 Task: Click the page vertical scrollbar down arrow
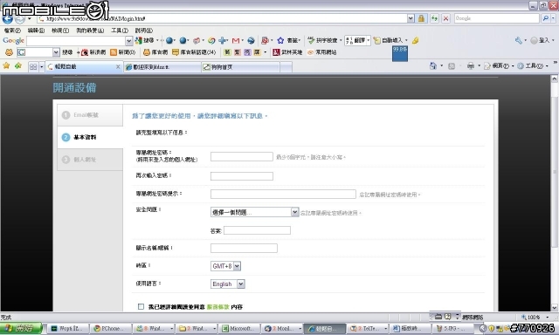point(555,308)
